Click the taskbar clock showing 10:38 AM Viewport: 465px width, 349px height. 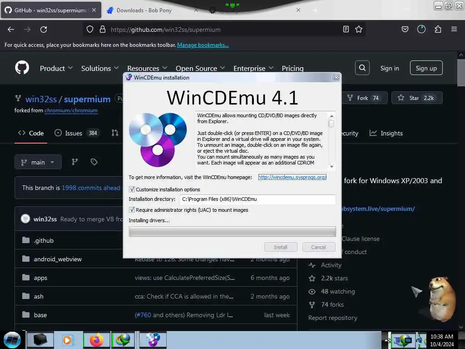click(x=441, y=340)
